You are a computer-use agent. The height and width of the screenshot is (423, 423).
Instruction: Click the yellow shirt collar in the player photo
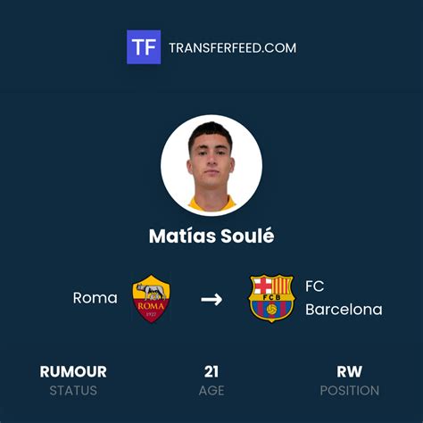211,203
